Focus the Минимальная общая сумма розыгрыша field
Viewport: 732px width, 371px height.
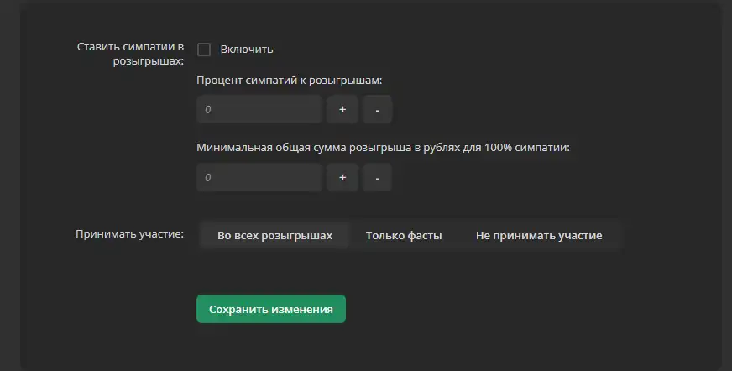pos(259,177)
